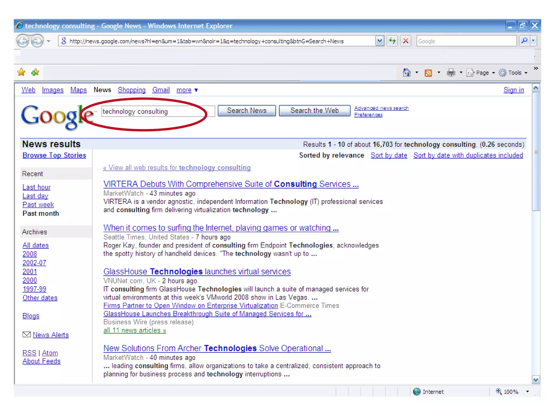
Task: Expand the address bar dropdown arrow
Action: pos(380,41)
